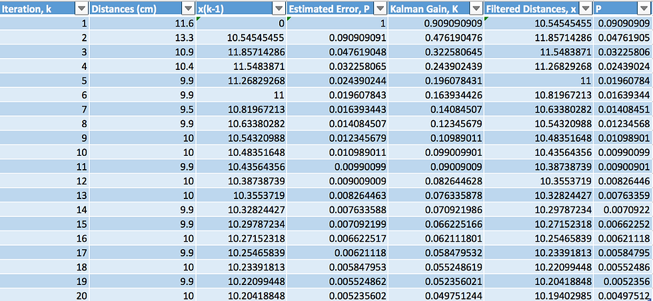Select P column cell 0.0052356
This screenshot has width=653, height=301.
[x=624, y=282]
